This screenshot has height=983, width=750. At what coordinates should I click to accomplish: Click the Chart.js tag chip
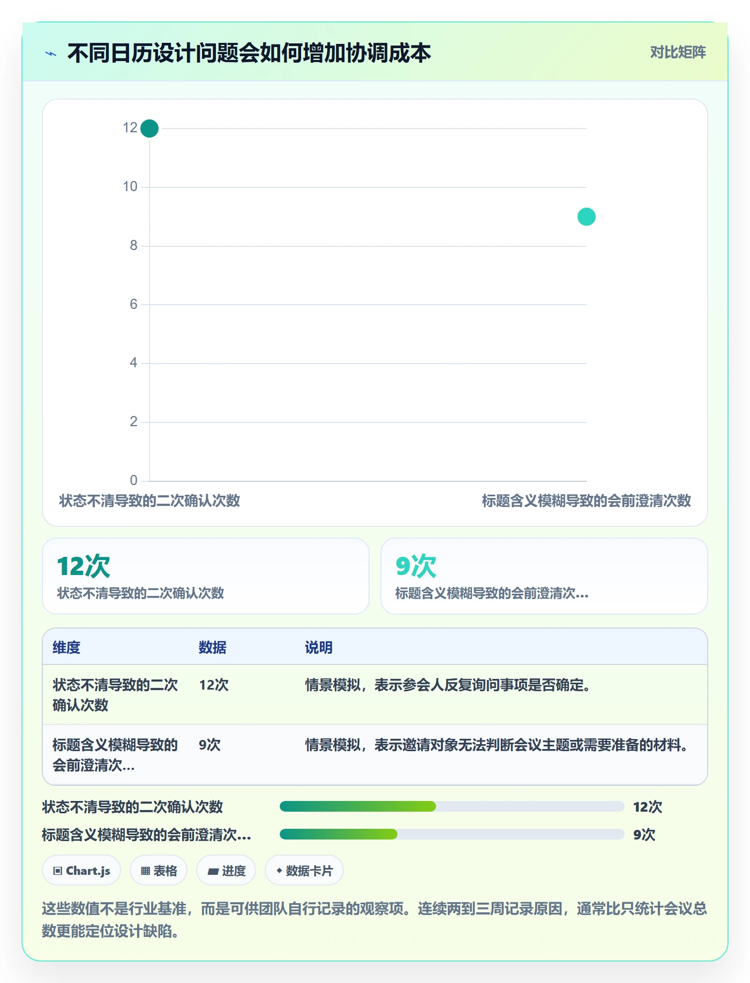[x=81, y=871]
